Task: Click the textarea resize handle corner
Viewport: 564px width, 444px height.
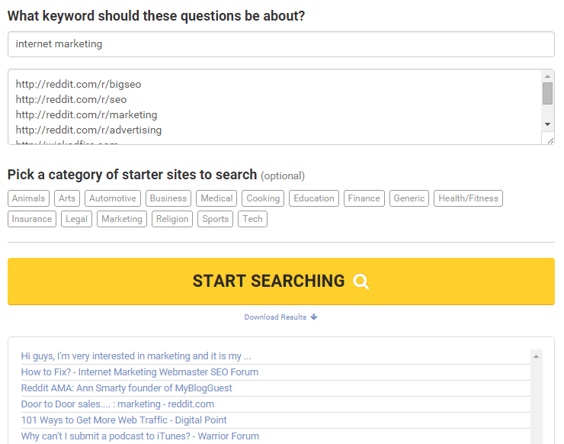Action: click(x=550, y=140)
